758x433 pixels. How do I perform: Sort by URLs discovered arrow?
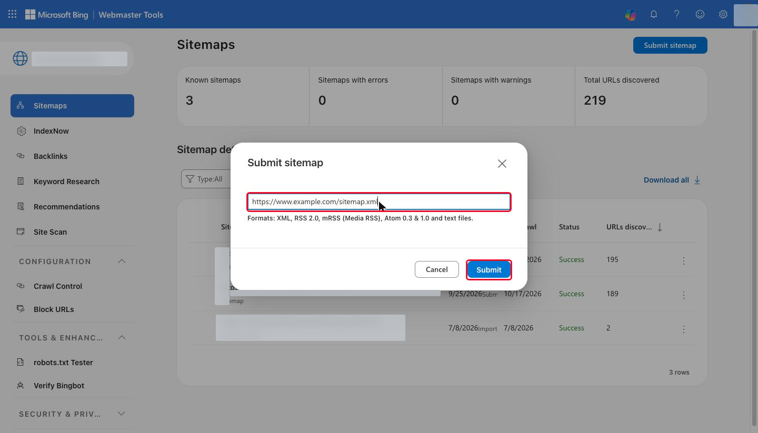tap(660, 227)
